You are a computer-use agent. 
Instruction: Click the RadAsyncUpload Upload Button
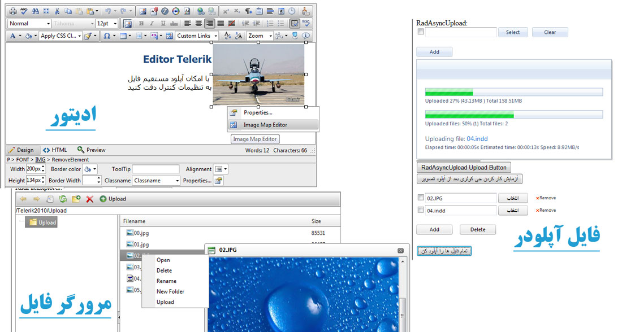point(464,167)
